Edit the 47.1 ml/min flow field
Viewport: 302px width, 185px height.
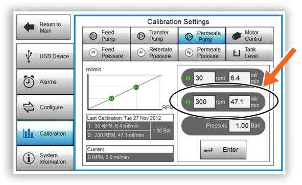point(240,102)
